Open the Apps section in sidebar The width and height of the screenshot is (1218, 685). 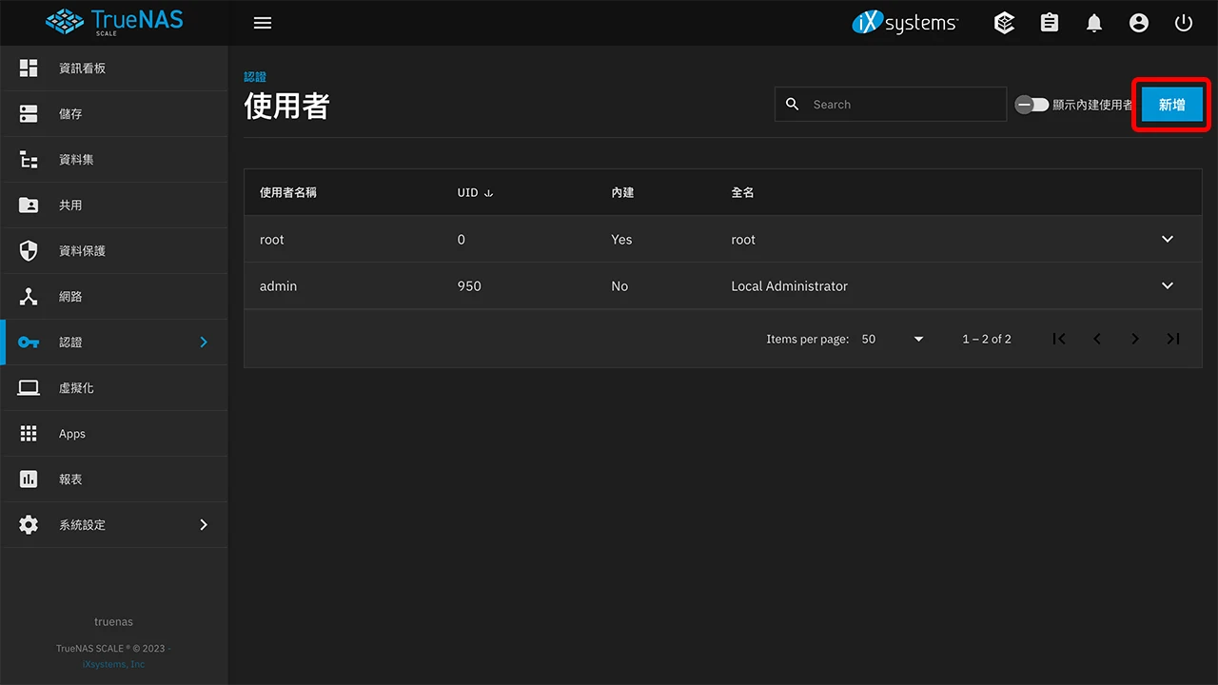point(71,433)
